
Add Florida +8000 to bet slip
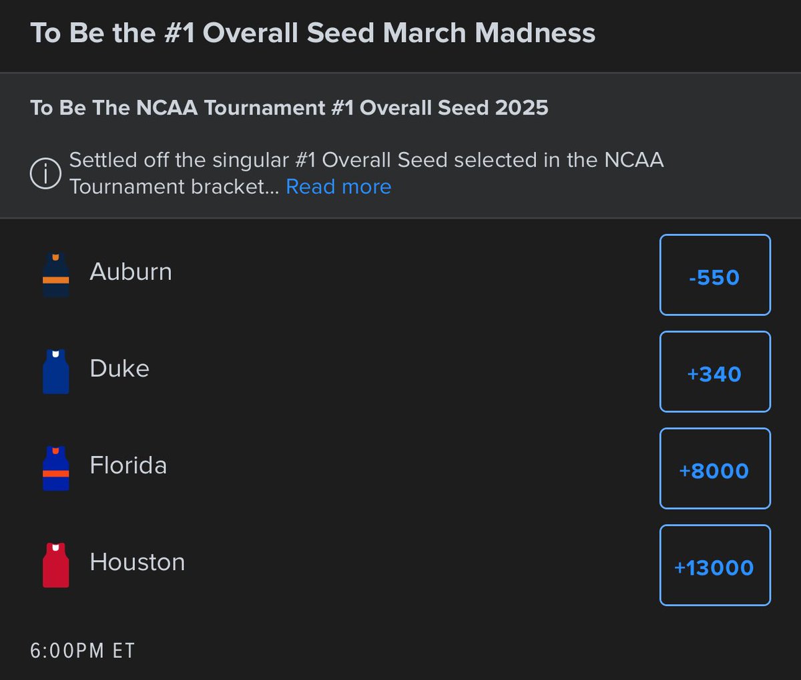[715, 469]
